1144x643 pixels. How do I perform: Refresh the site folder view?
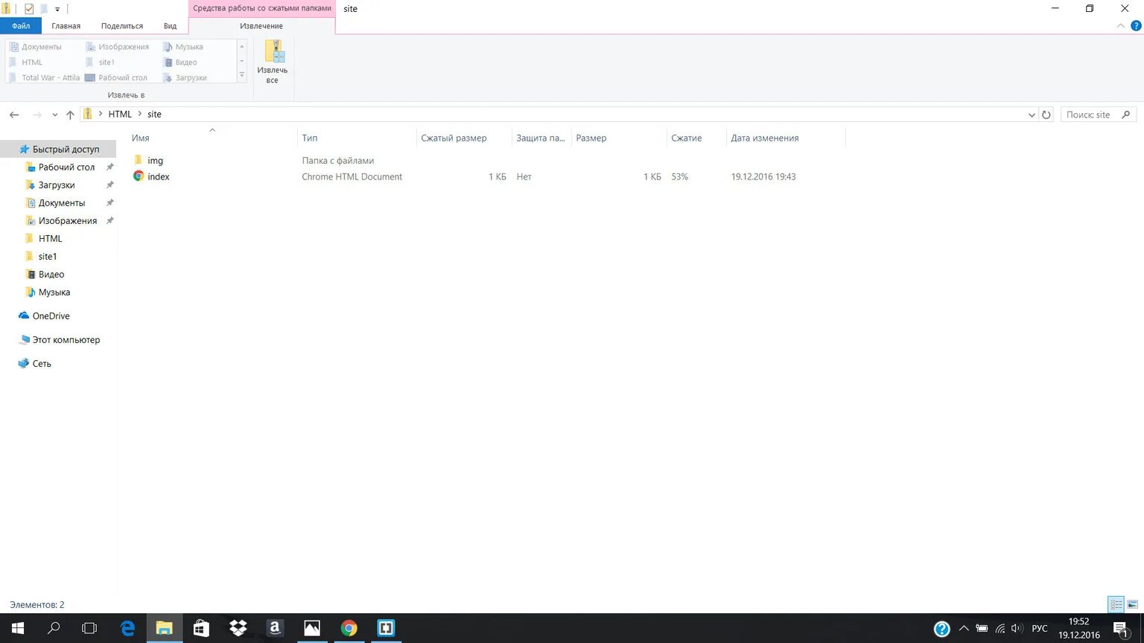click(1046, 115)
